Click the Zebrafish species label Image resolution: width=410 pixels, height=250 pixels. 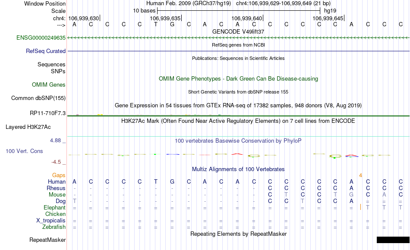coord(54,227)
